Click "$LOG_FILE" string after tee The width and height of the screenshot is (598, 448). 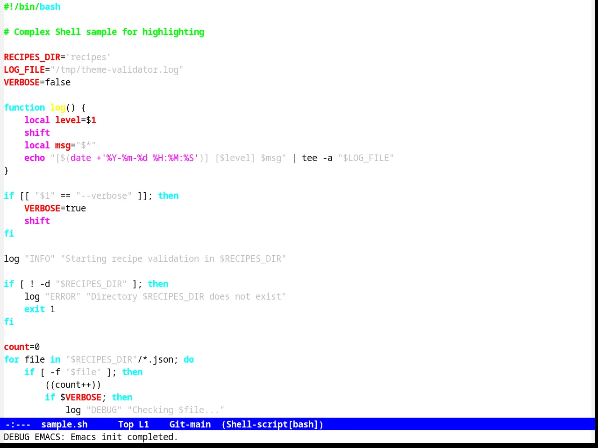(366, 158)
